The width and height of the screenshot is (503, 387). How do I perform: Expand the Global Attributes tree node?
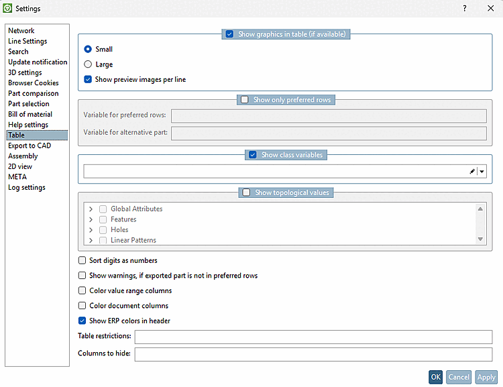pos(91,209)
